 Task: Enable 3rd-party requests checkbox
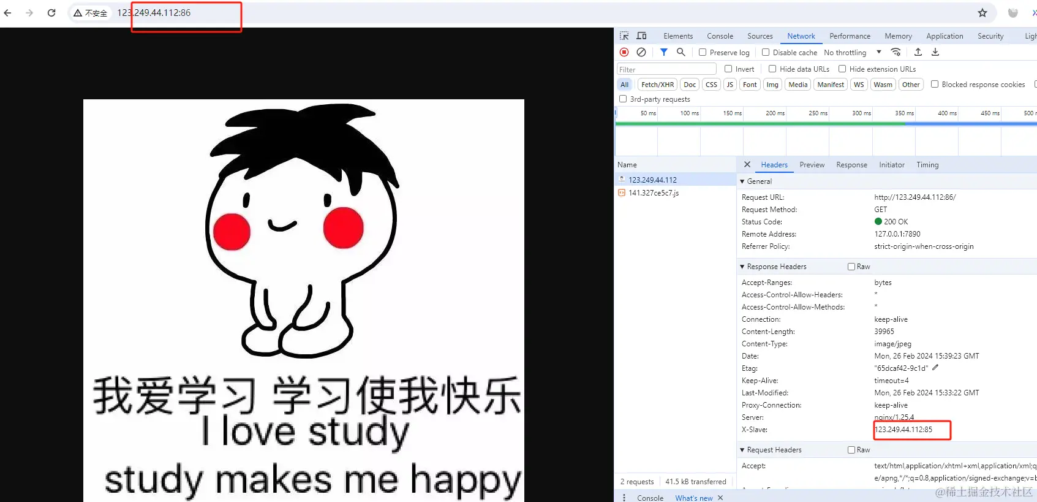click(x=623, y=99)
